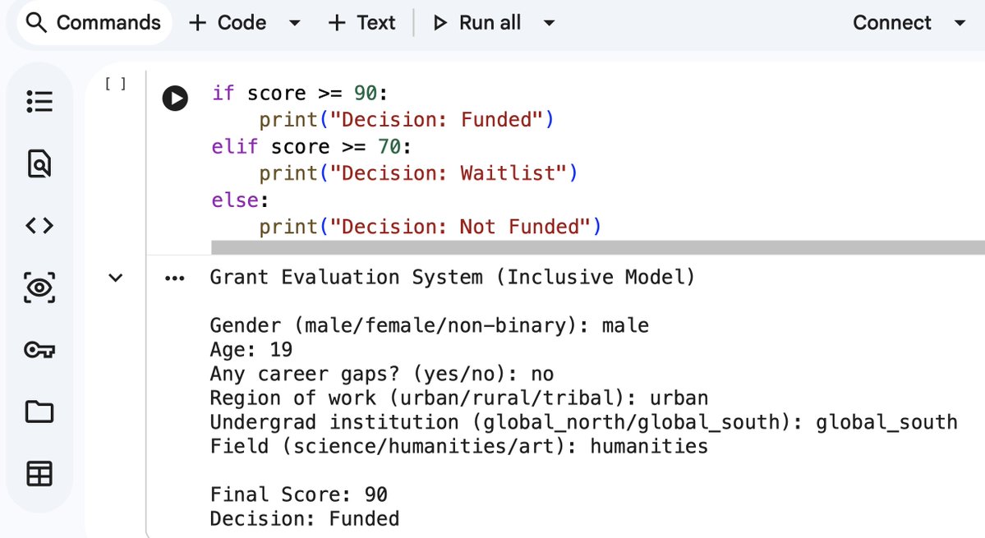Open the Find and replace sidebar icon
Image resolution: width=985 pixels, height=538 pixels.
[x=39, y=163]
